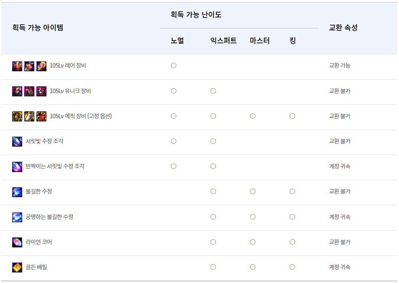Viewport: 399px width, 283px height.
Task: Click the 노멀 circle for 105Lv 에픽 장비
Action: pyautogui.click(x=173, y=116)
